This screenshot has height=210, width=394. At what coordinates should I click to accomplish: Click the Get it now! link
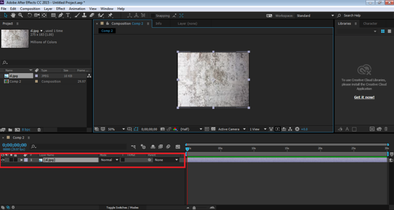[x=364, y=97]
